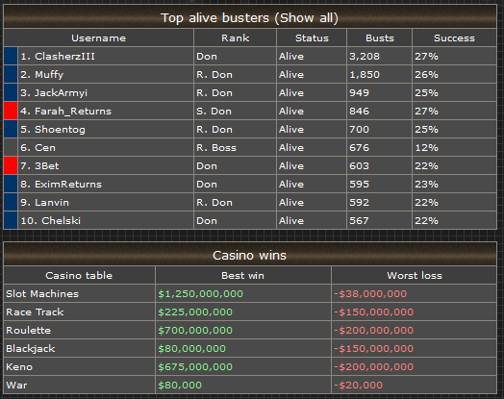This screenshot has height=399, width=504.
Task: Click the red swatch beside Farah_Returns
Action: coord(11,111)
